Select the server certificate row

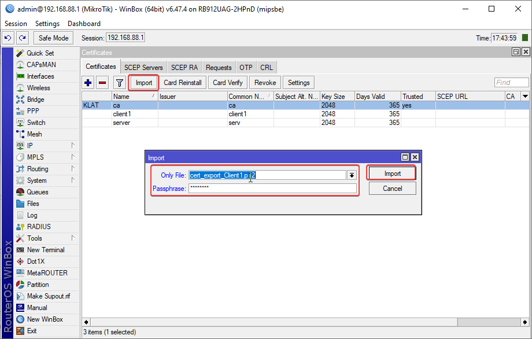[x=305, y=123]
